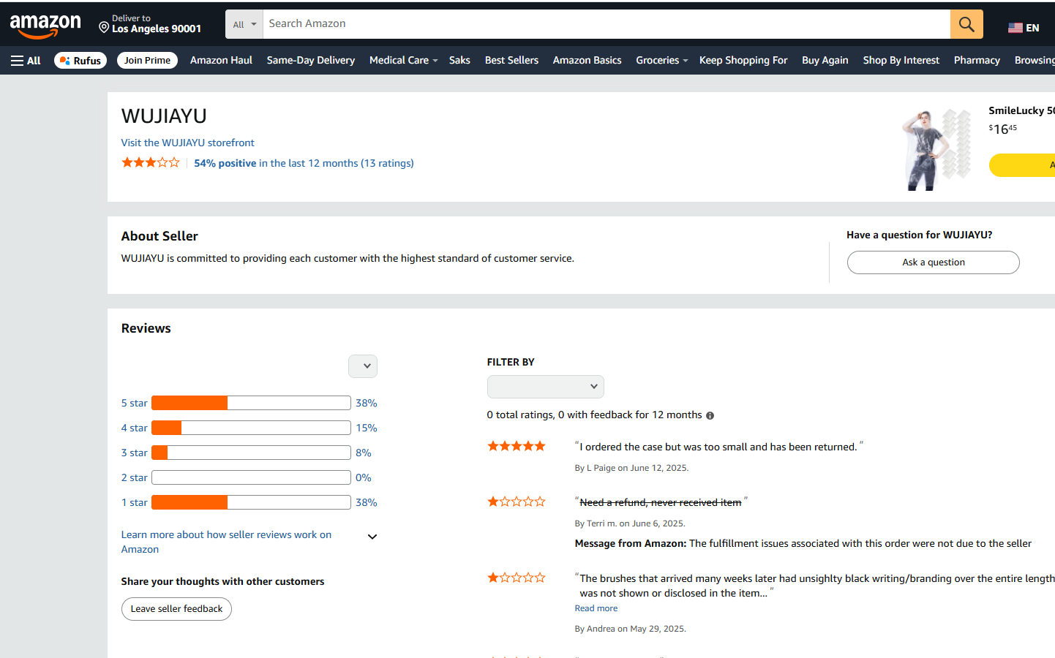Viewport: 1055px width, 658px height.
Task: Click the 15% percentage link
Action: pos(367,428)
